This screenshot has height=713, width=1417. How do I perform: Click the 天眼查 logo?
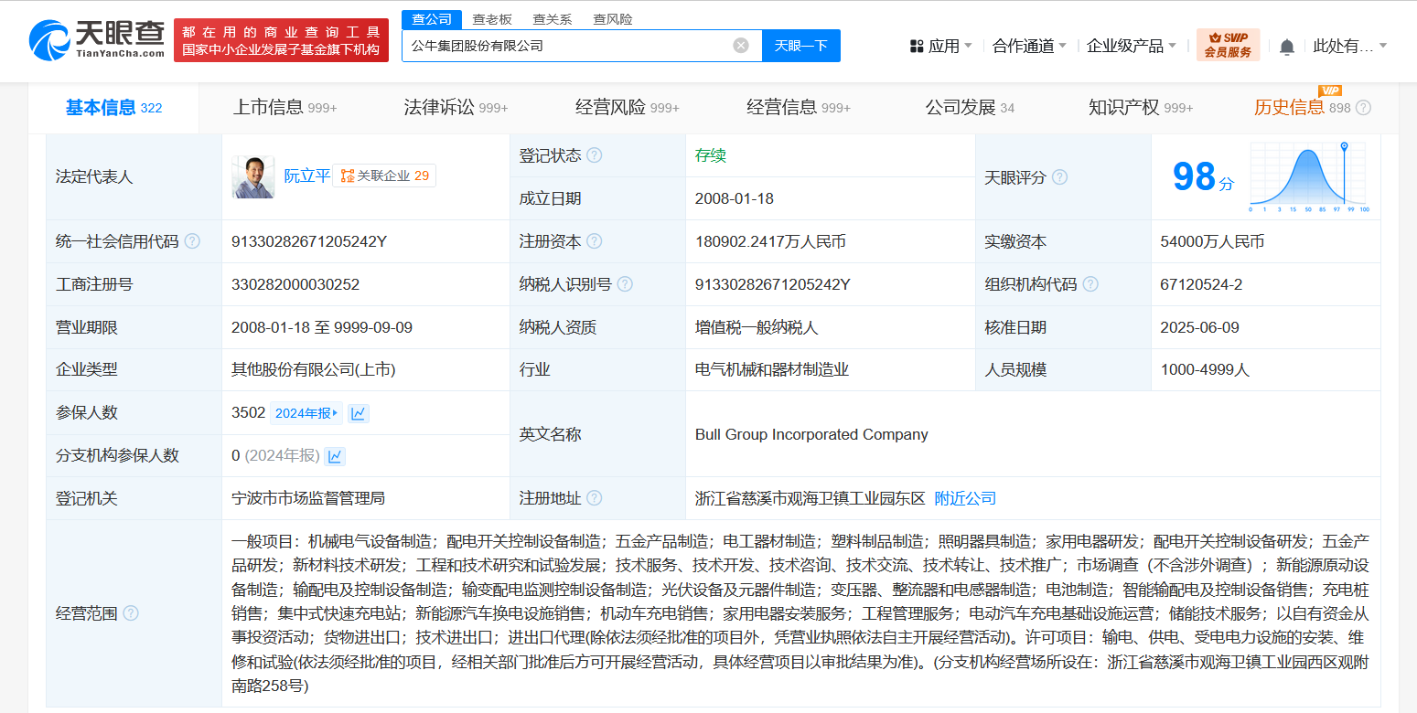pos(97,40)
